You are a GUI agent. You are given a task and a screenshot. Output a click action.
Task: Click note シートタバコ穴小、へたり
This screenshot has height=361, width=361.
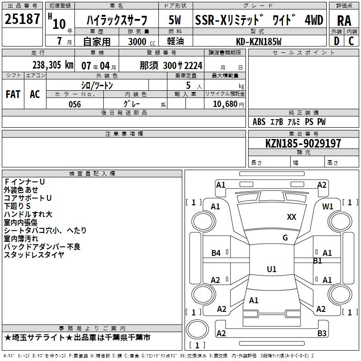pyautogui.click(x=45, y=230)
